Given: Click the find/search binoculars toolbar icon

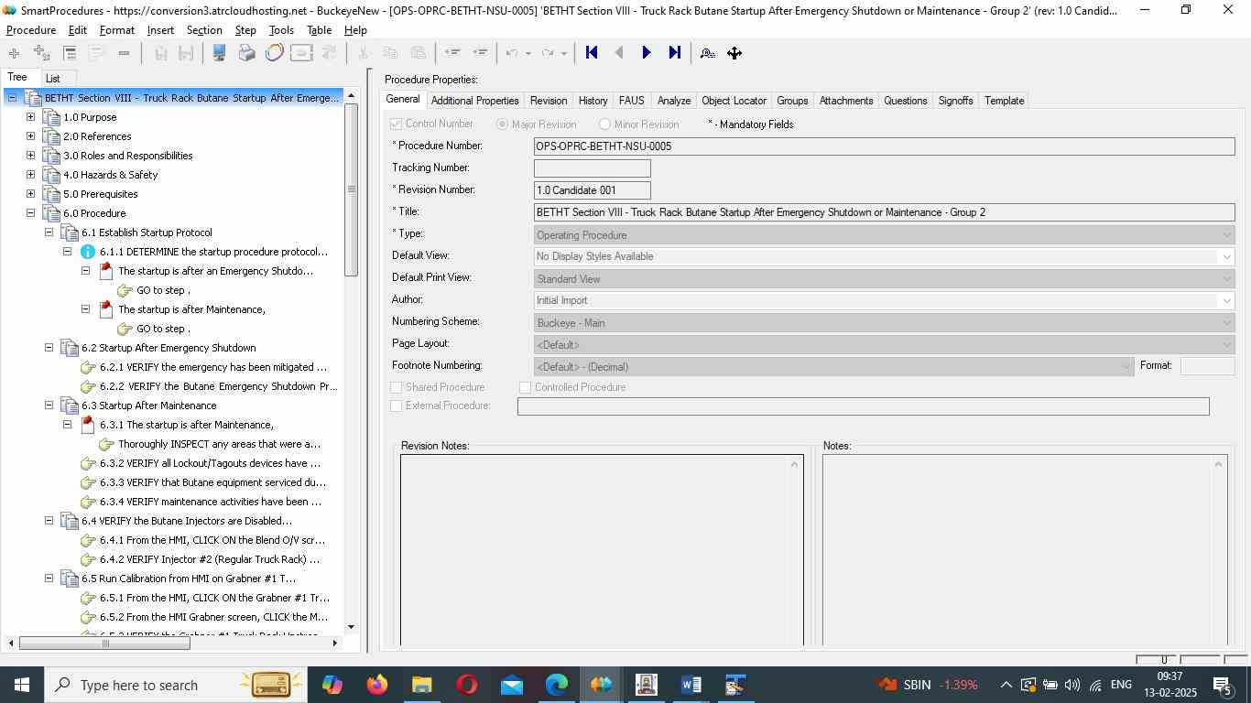Looking at the screenshot, I should point(707,53).
